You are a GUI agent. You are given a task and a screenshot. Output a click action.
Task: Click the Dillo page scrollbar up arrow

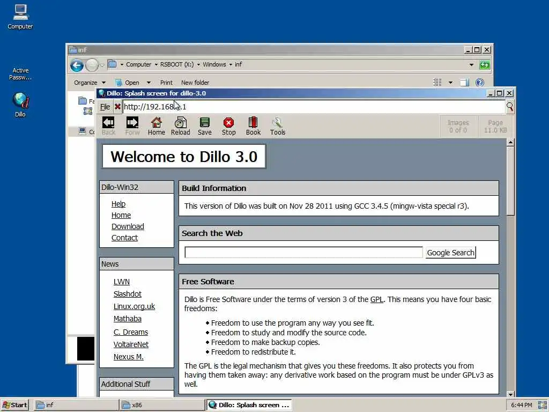click(x=510, y=143)
